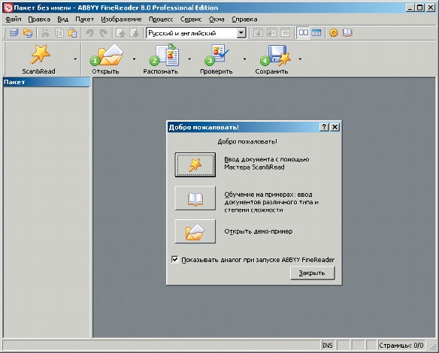The height and width of the screenshot is (353, 439).
Task: Open the recognition language combo box
Action: [x=196, y=33]
